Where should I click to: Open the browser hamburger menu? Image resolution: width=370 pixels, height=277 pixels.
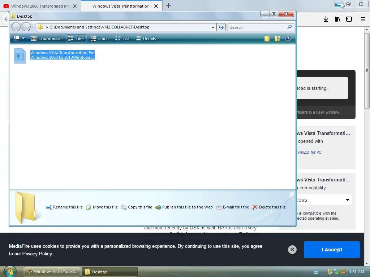[363, 19]
